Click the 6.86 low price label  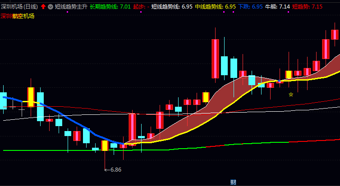tap(115, 170)
